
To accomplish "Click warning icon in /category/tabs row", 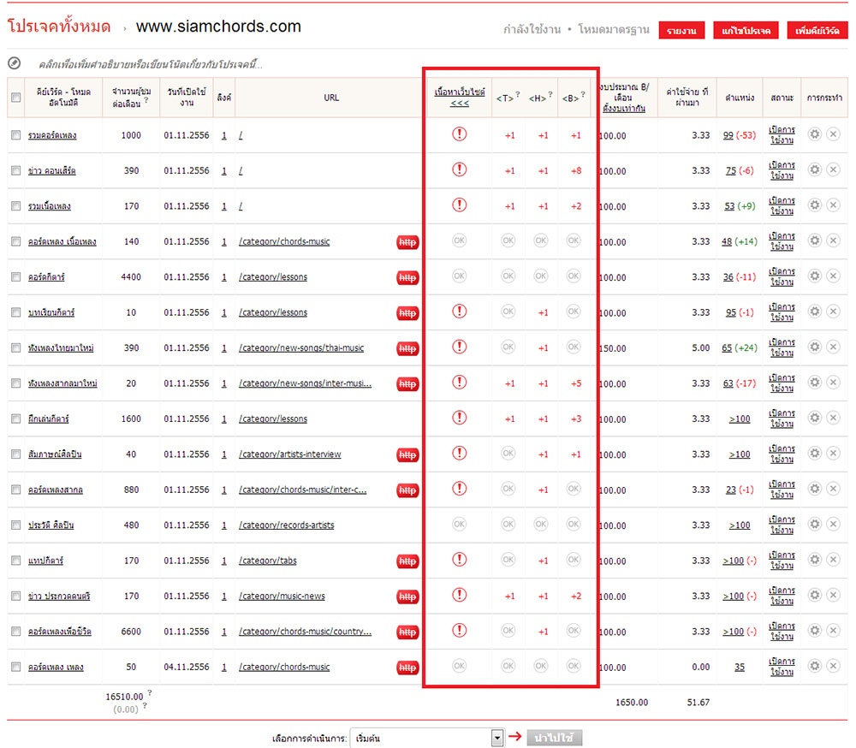I will coord(459,559).
